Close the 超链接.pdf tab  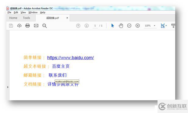pos(67,18)
